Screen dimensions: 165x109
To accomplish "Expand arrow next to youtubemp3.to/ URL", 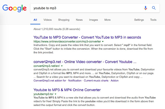I will click(x=55, y=94).
